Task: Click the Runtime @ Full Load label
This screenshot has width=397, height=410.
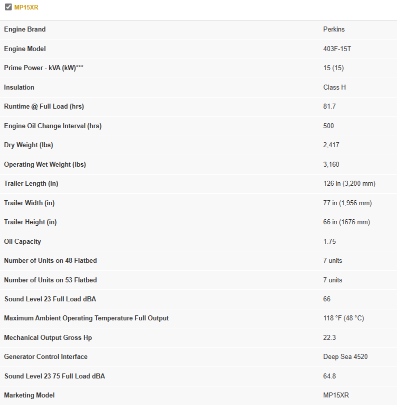Action: (43, 107)
